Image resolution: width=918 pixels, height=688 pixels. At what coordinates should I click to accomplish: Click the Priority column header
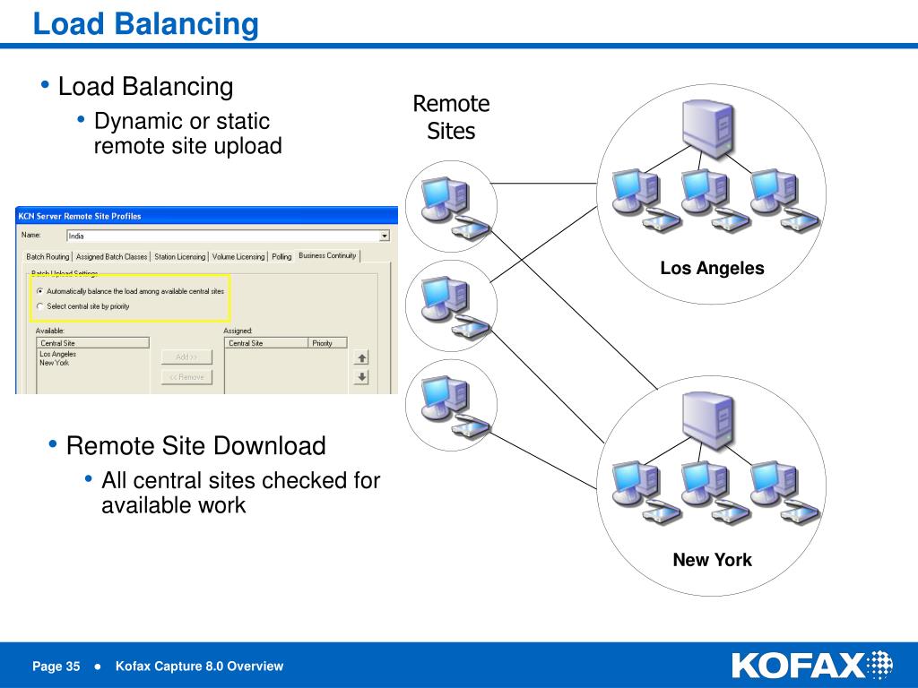(328, 343)
